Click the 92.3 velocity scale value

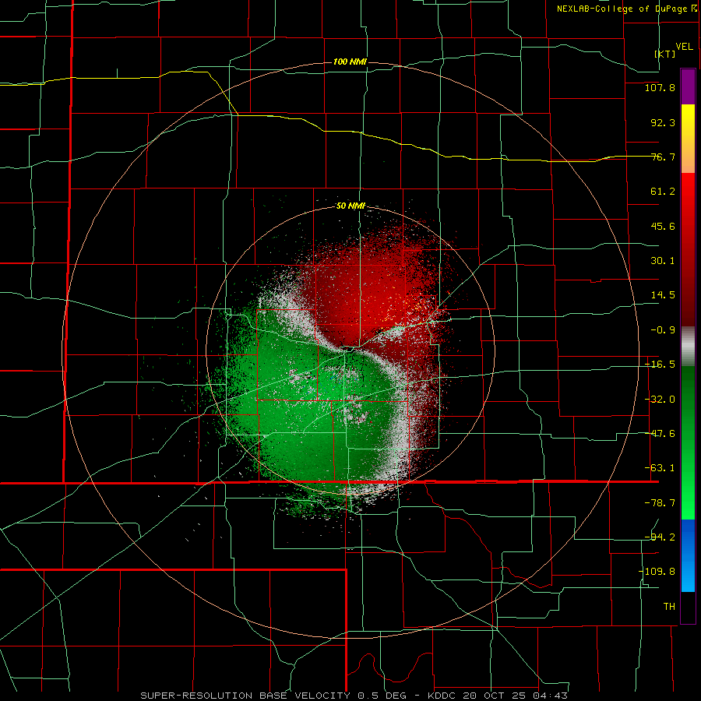663,122
